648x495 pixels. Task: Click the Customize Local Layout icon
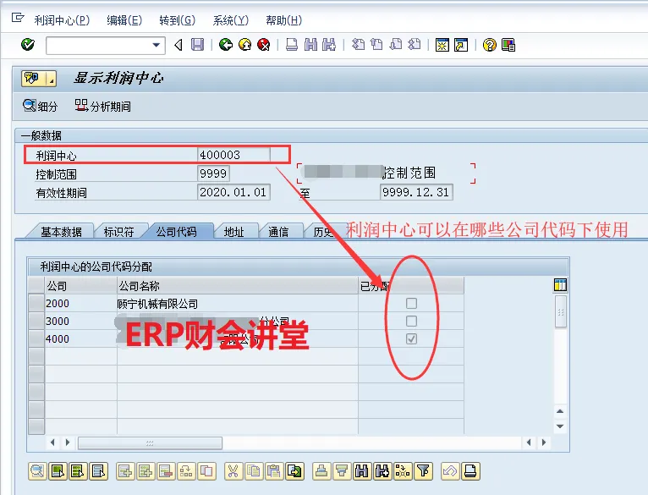tap(508, 45)
